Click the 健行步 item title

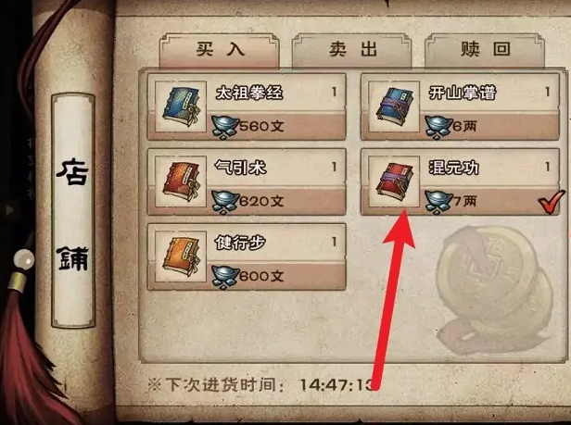[240, 243]
